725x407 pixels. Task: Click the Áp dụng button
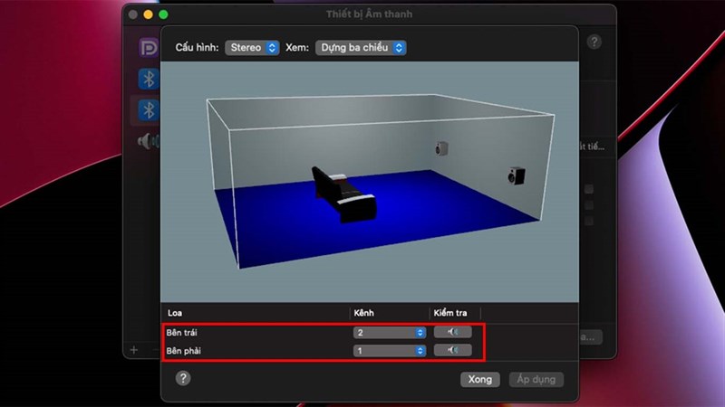(x=536, y=379)
